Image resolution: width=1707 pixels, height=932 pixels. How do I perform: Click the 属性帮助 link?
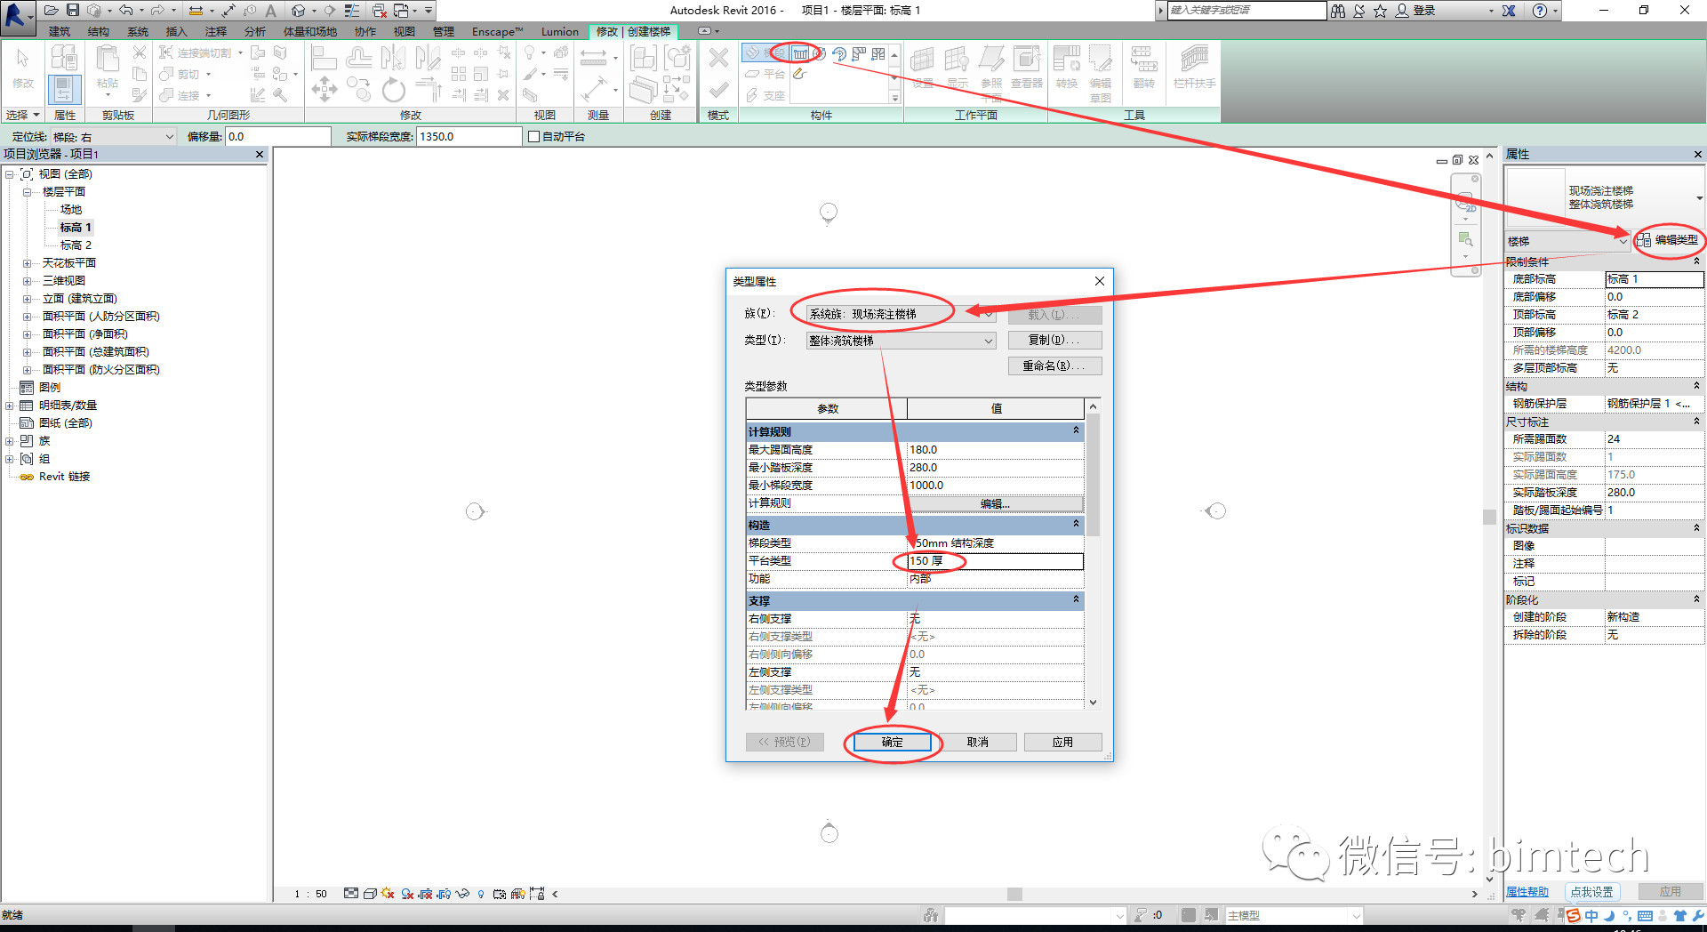(1527, 892)
